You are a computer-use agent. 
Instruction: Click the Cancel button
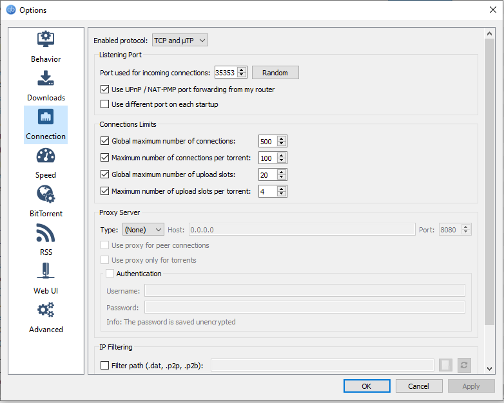pos(419,386)
